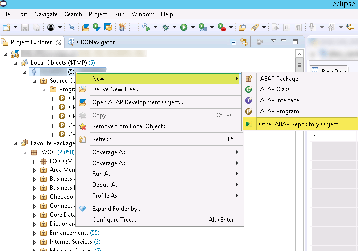Click the Run ABAP Development Object toolbar icon
The image size is (358, 251).
tap(96, 28)
